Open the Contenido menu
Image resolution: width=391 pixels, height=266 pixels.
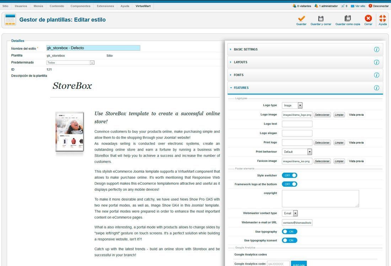coord(57,6)
